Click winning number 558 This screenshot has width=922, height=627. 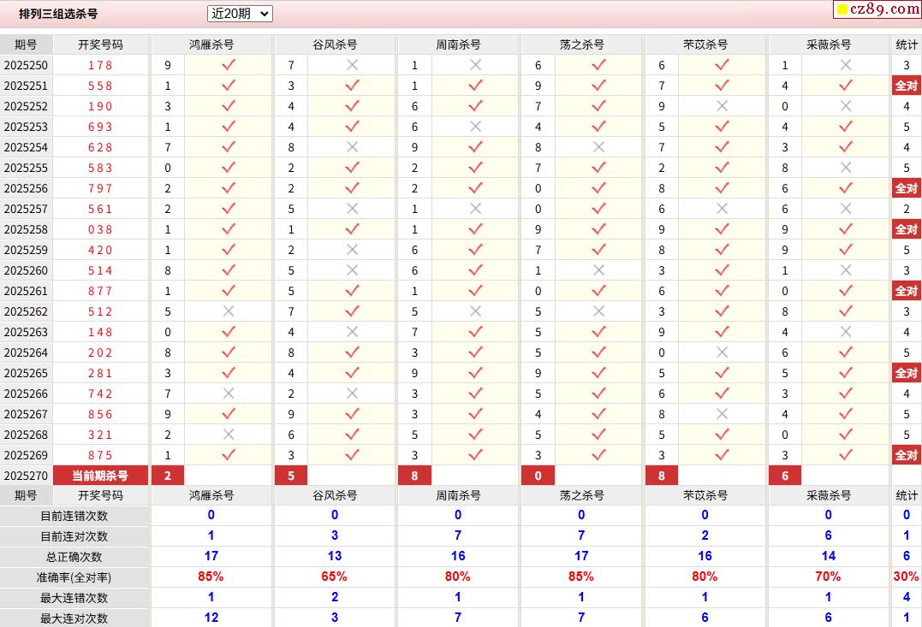tap(100, 86)
